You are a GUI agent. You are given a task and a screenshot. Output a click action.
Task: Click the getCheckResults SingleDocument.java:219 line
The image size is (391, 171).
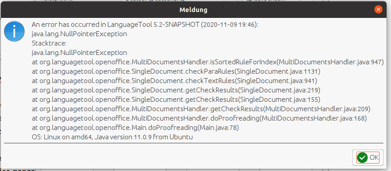coord(176,90)
